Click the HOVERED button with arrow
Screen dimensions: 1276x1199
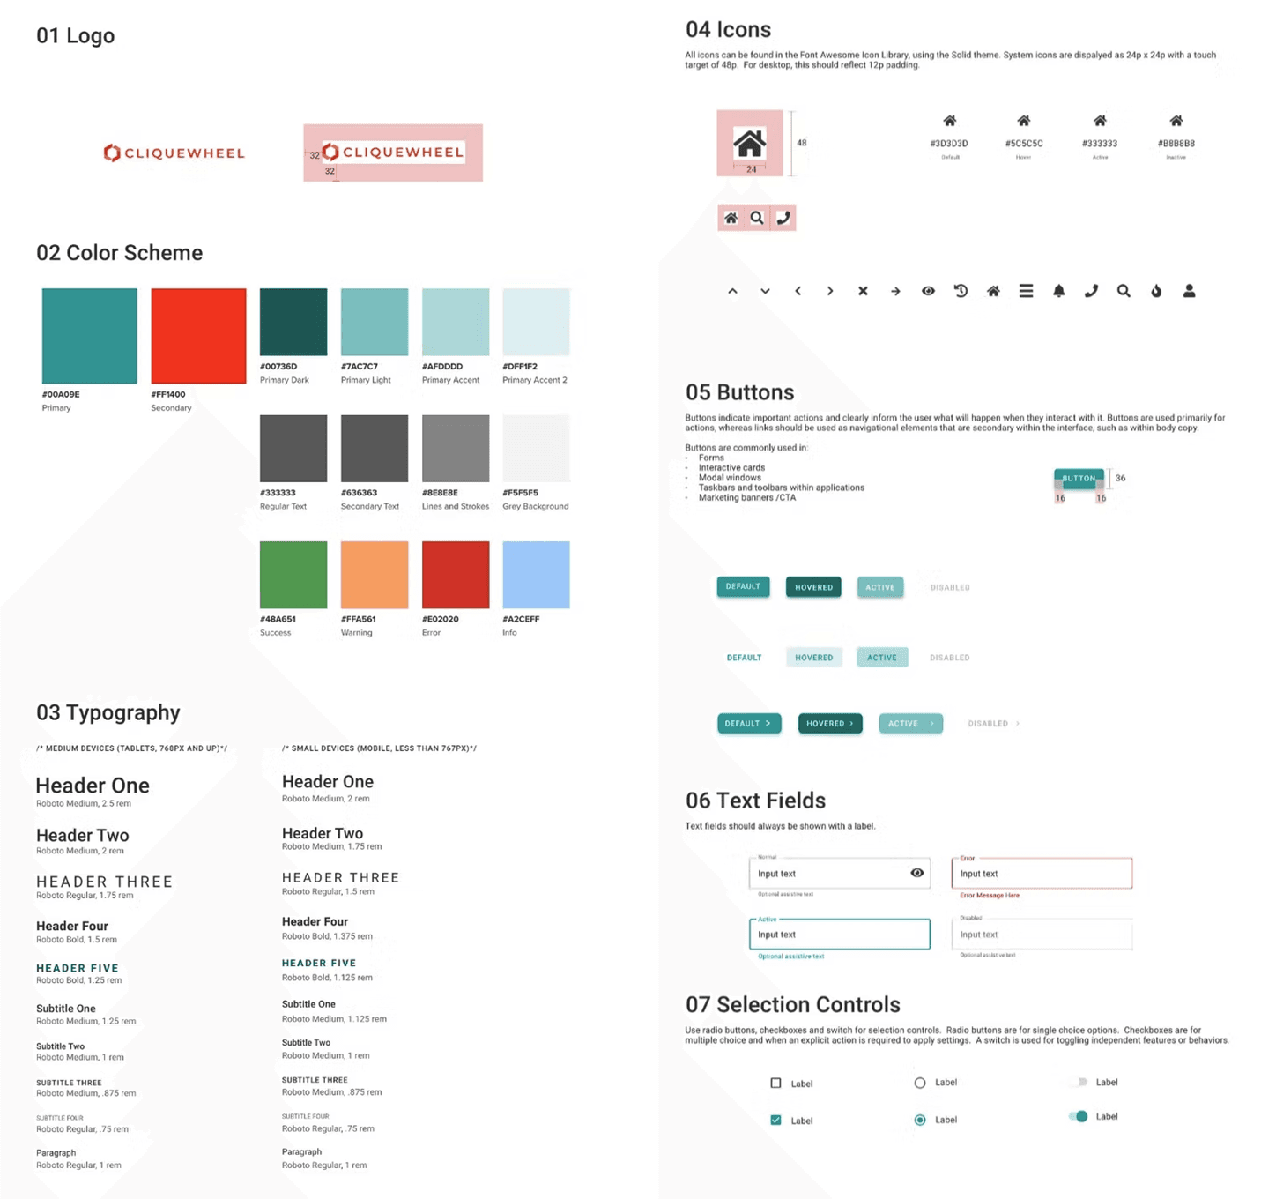(x=830, y=724)
